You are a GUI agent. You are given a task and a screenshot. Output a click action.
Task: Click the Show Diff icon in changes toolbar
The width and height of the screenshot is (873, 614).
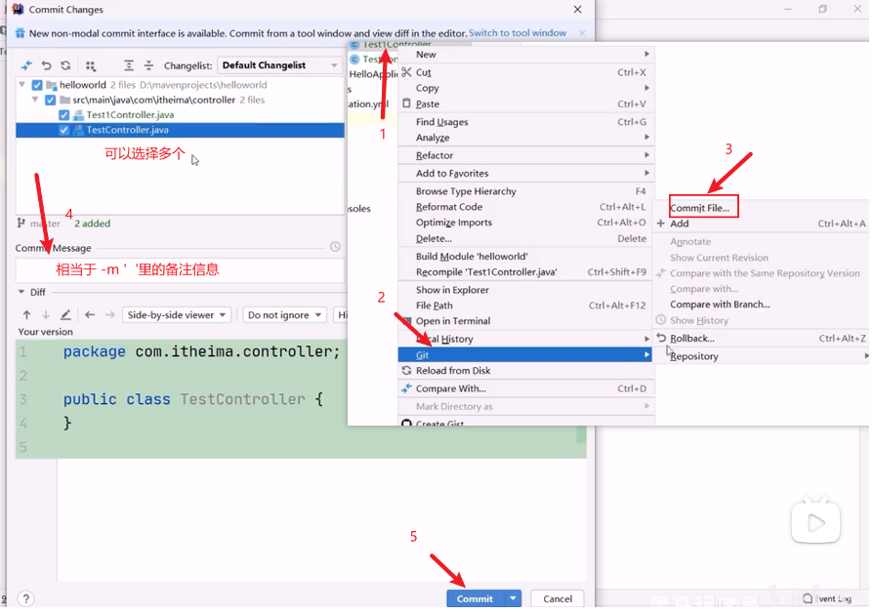[26, 66]
